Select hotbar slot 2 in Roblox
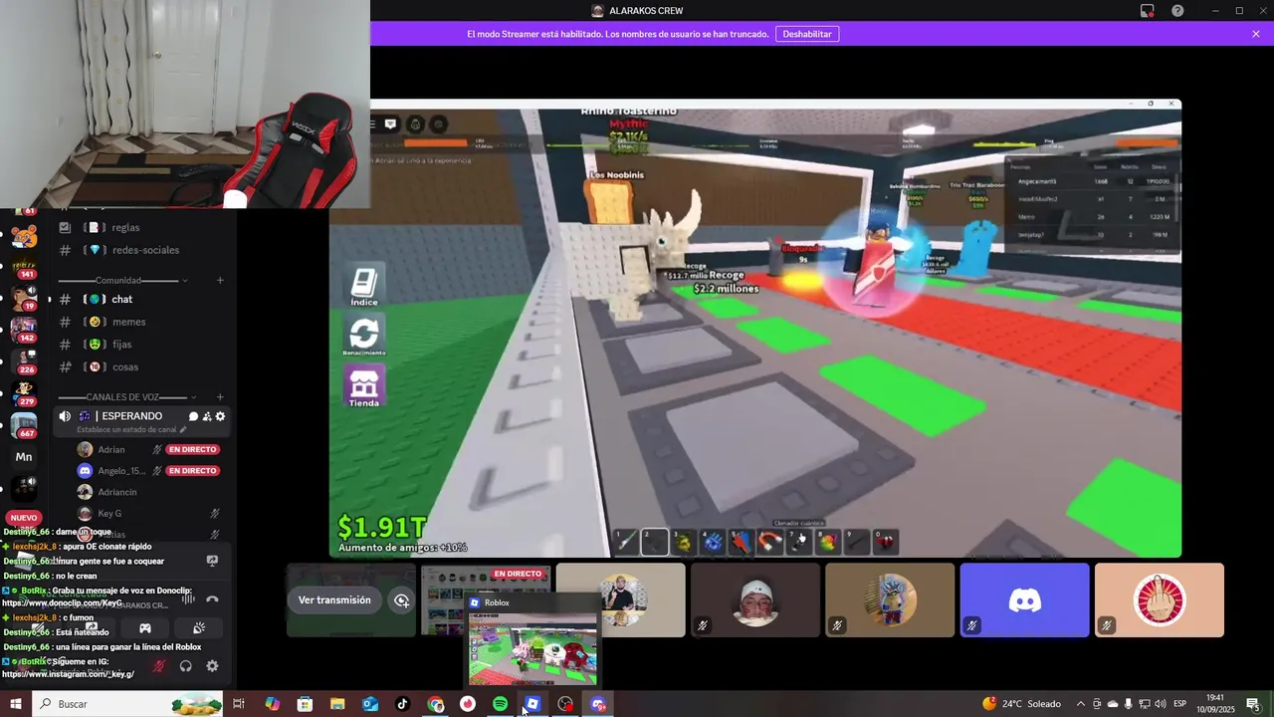The image size is (1274, 717). coord(654,541)
